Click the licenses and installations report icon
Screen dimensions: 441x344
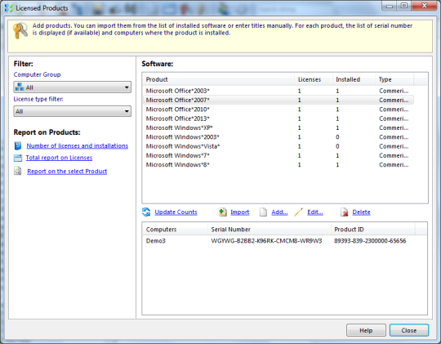click(18, 145)
